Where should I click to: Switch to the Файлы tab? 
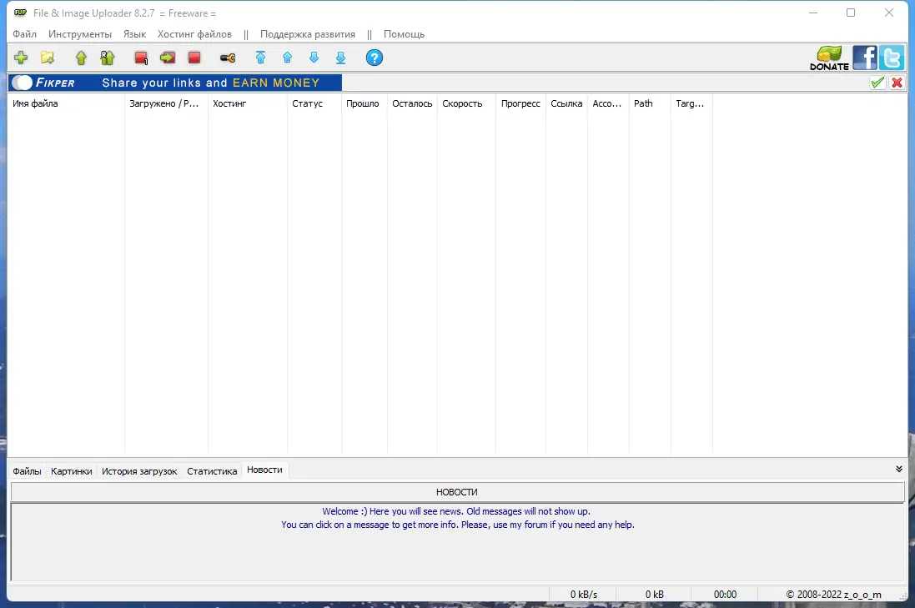point(27,471)
